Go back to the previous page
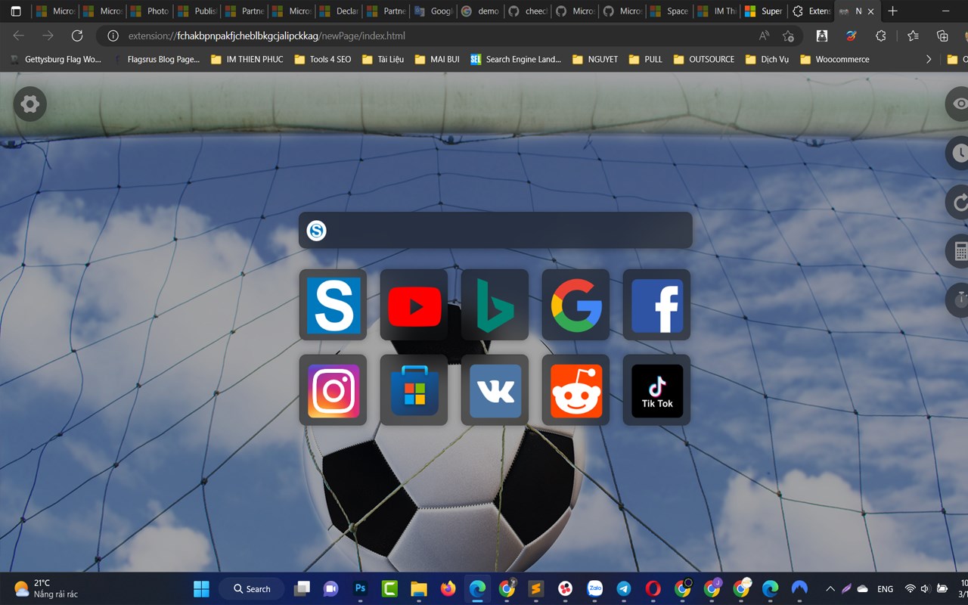Screen dimensions: 968x605 [19, 36]
